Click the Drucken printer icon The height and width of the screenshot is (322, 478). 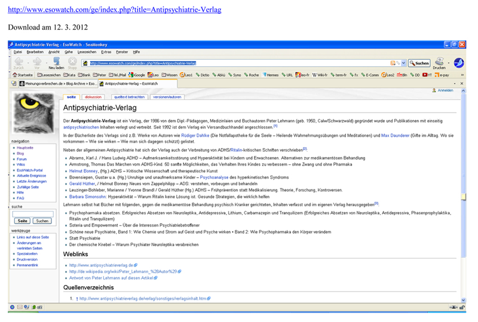point(439,62)
